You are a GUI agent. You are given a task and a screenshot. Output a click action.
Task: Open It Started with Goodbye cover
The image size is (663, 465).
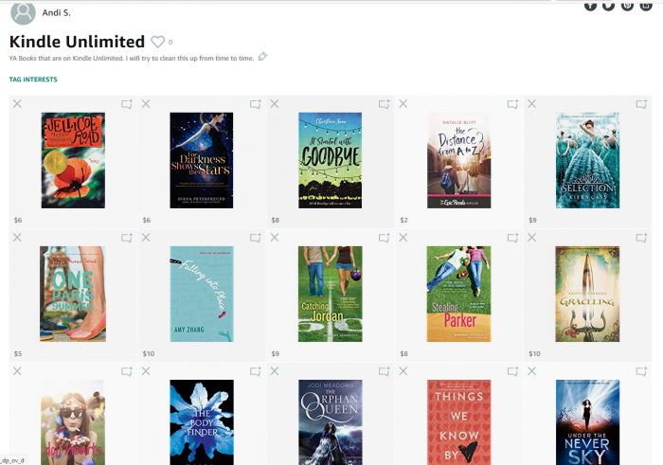331,160
